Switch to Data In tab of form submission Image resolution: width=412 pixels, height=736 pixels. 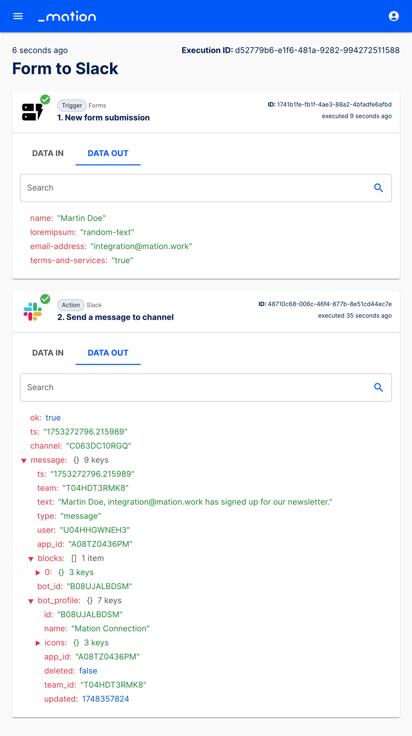48,153
